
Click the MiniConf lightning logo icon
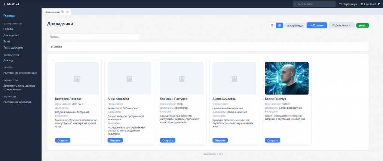[x=4, y=4]
